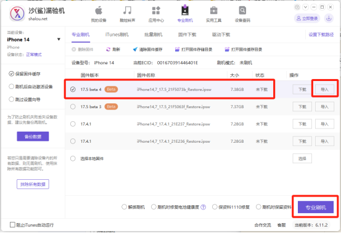Click 导入 for 17.5 beta 4

pyautogui.click(x=324, y=90)
